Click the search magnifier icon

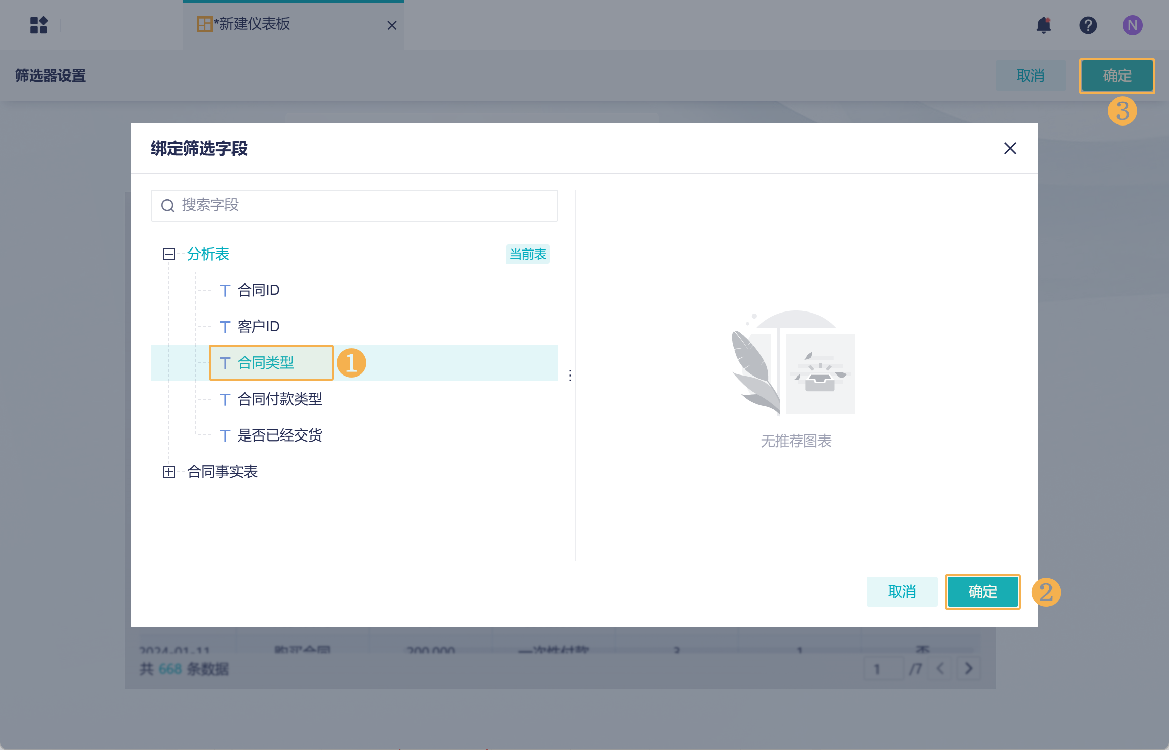point(167,206)
